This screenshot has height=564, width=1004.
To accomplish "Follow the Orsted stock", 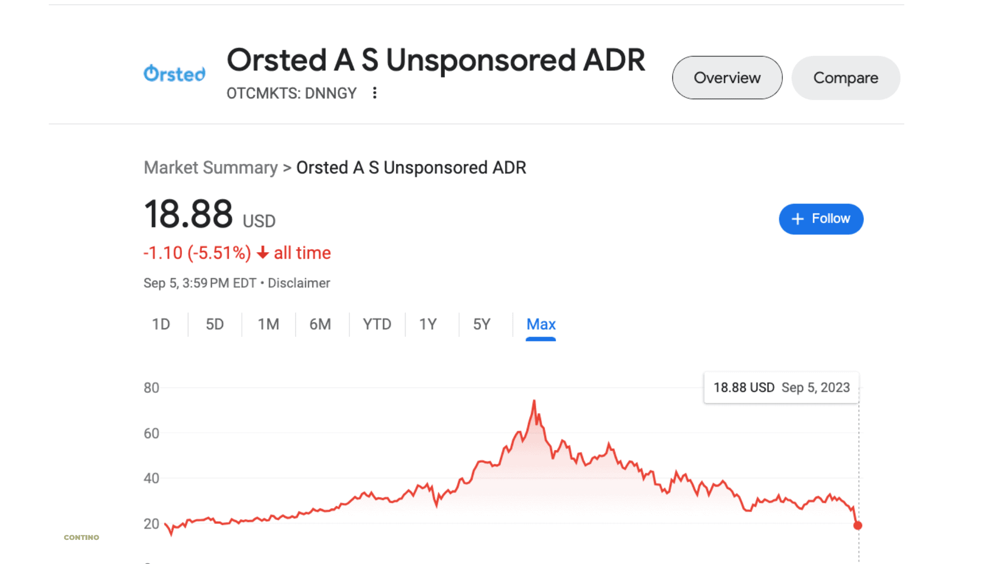I will tap(821, 219).
